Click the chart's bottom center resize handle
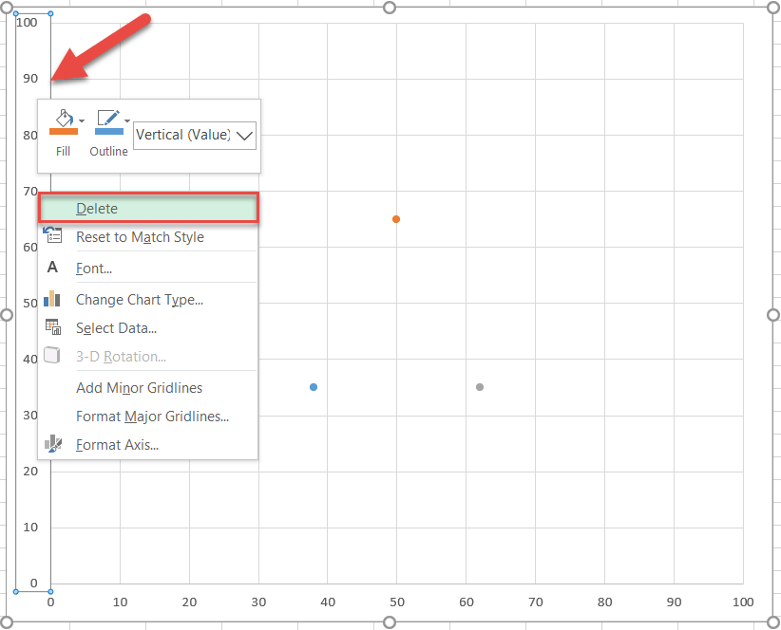The image size is (781, 630). (x=389, y=621)
